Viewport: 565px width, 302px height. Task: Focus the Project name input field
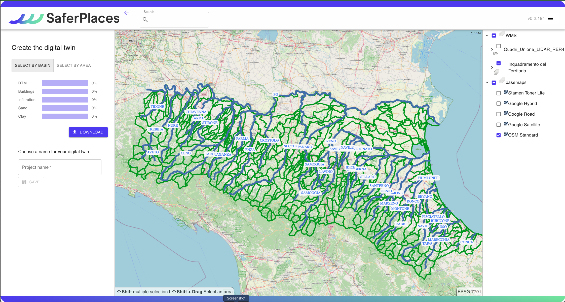click(x=60, y=167)
